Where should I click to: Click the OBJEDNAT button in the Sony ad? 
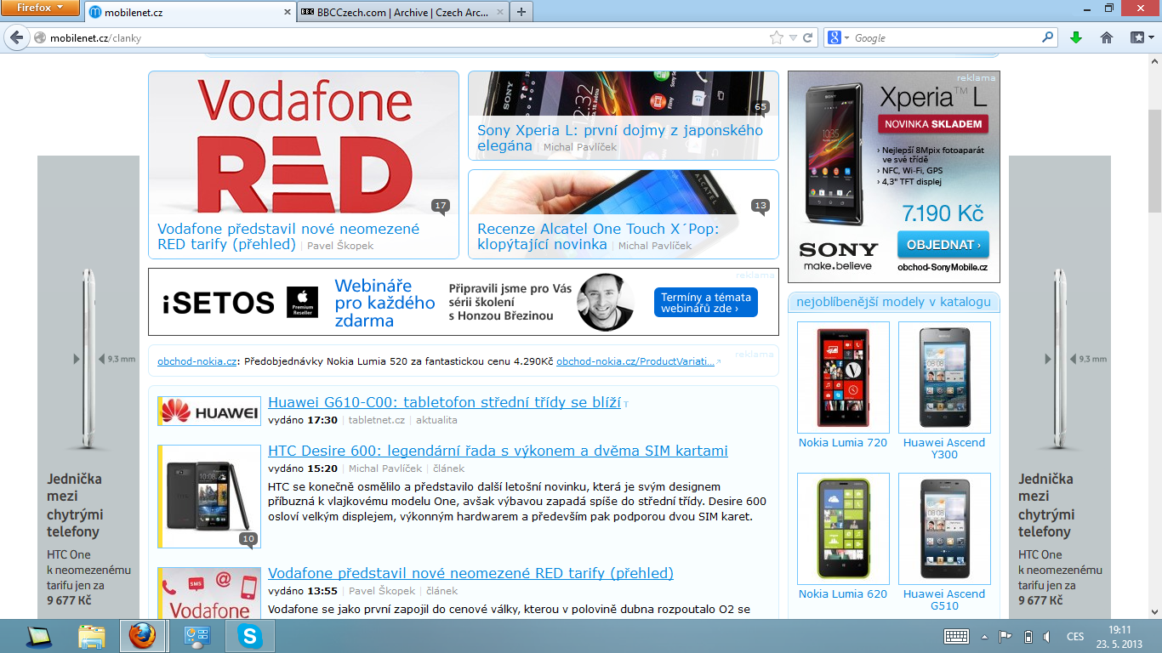(x=943, y=243)
